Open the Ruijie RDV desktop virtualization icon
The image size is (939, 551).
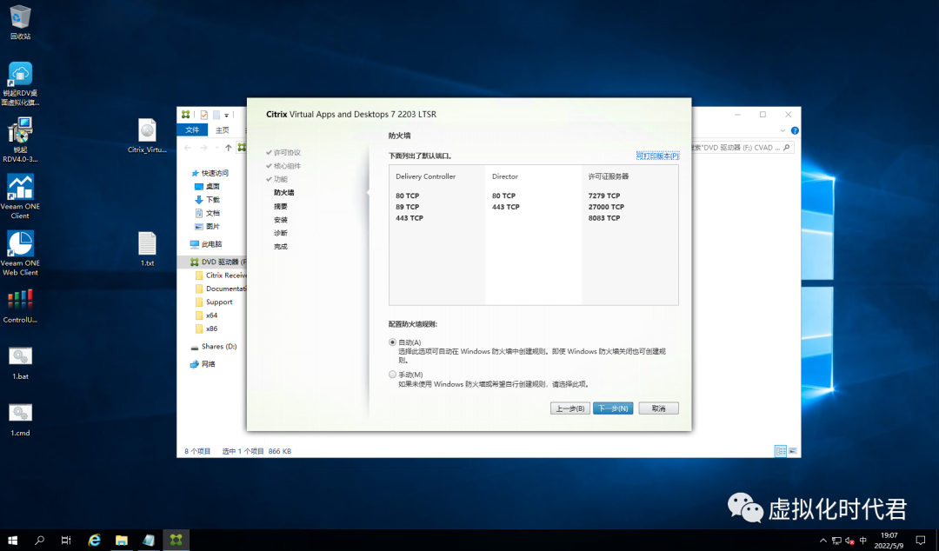20,83
